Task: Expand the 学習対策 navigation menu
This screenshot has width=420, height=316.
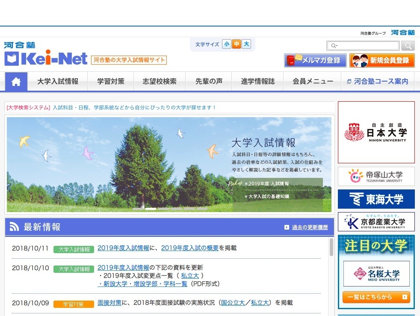Action: click(110, 82)
